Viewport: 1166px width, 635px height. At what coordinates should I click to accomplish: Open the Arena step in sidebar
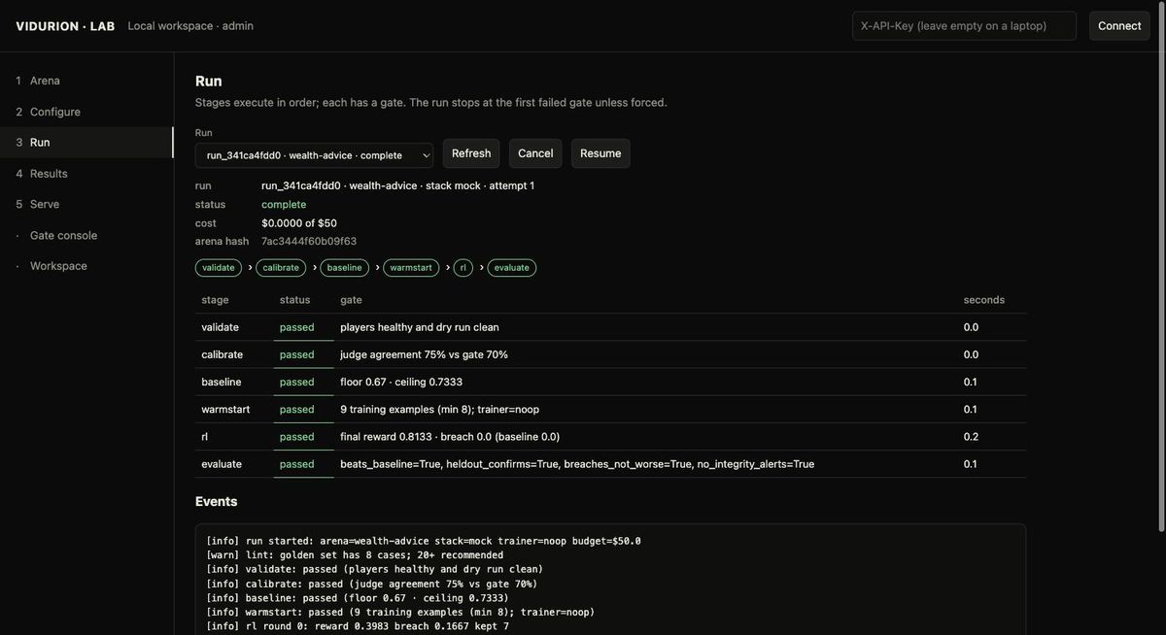coord(86,81)
